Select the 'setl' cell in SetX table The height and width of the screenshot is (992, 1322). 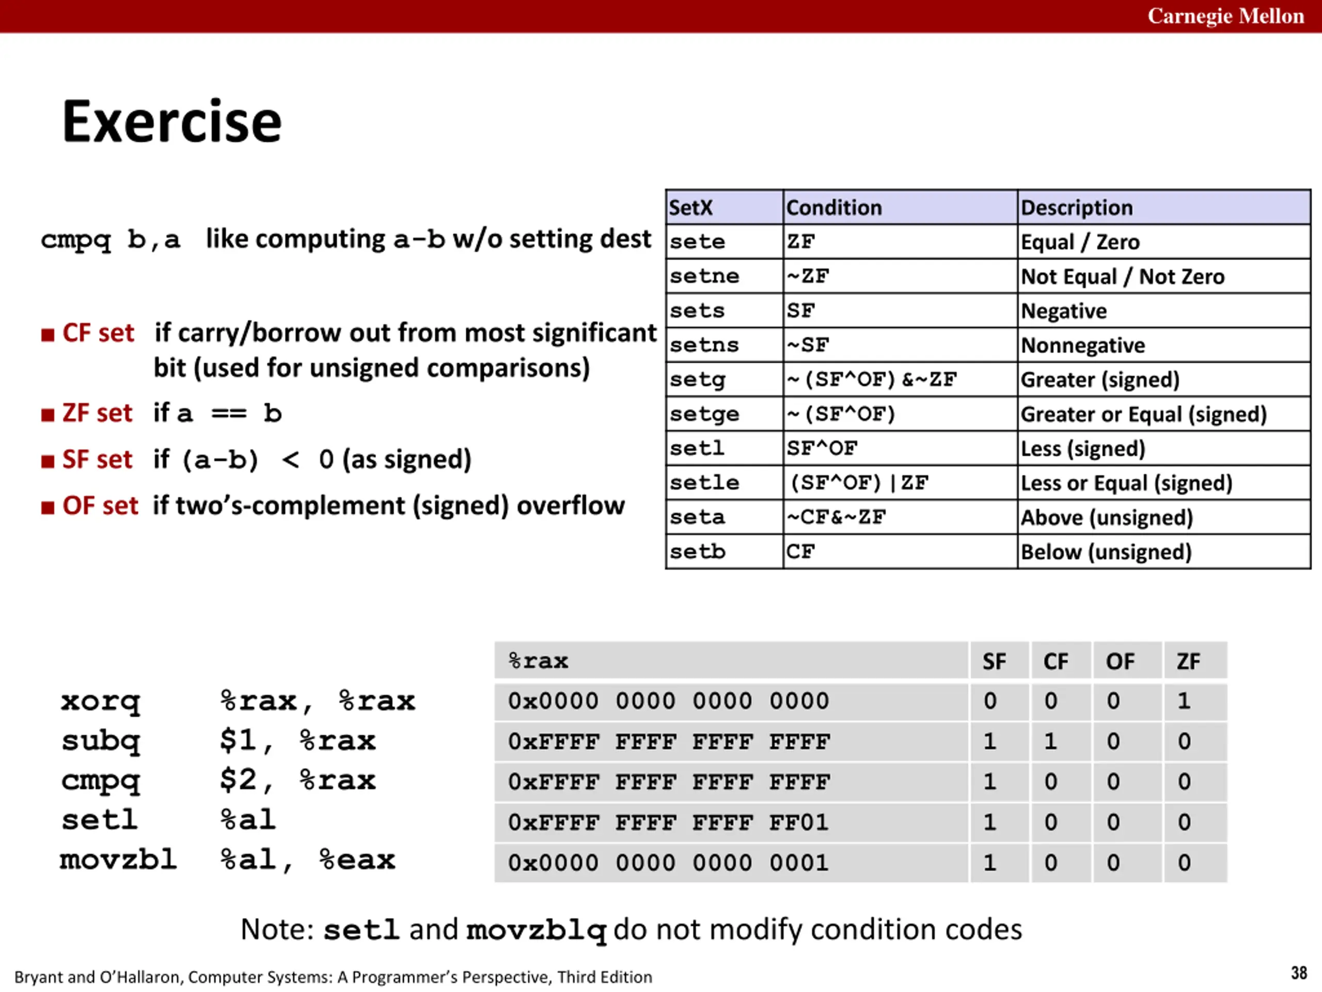click(x=724, y=448)
